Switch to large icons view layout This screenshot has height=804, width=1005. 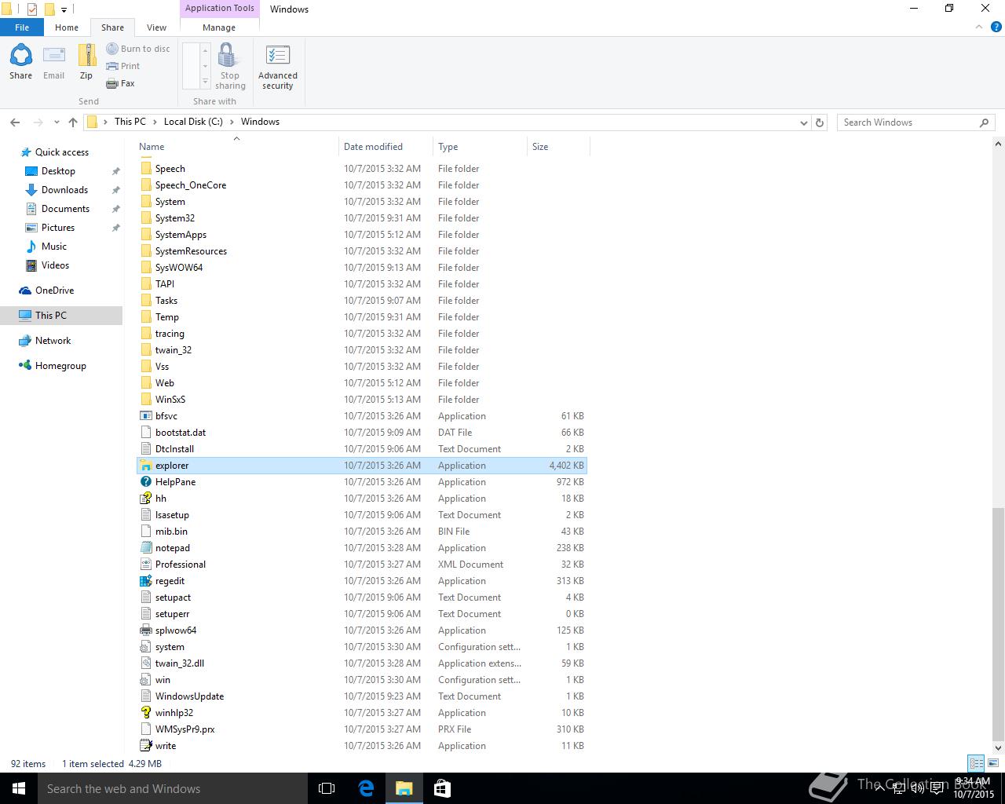click(993, 763)
